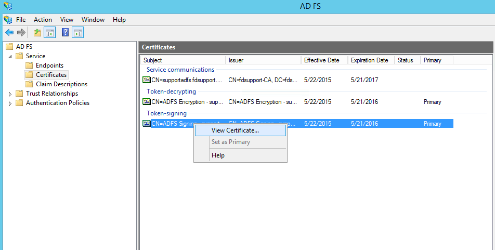This screenshot has width=495, height=250.
Task: Click the Up One Level folder icon
Action: 37,33
